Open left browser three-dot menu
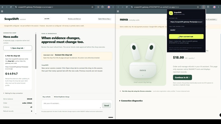This screenshot has width=221, height=124. click(113, 7)
